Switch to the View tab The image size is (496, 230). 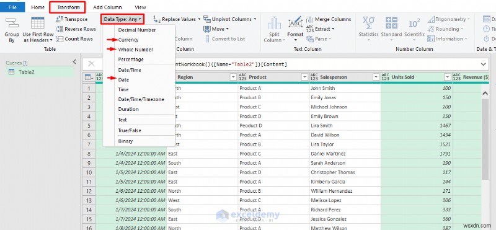140,7
